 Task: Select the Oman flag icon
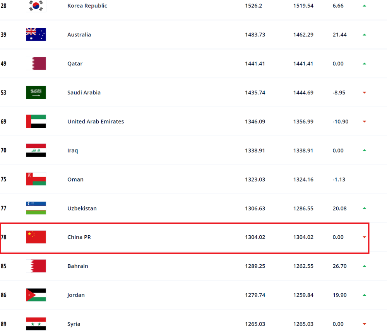[36, 179]
